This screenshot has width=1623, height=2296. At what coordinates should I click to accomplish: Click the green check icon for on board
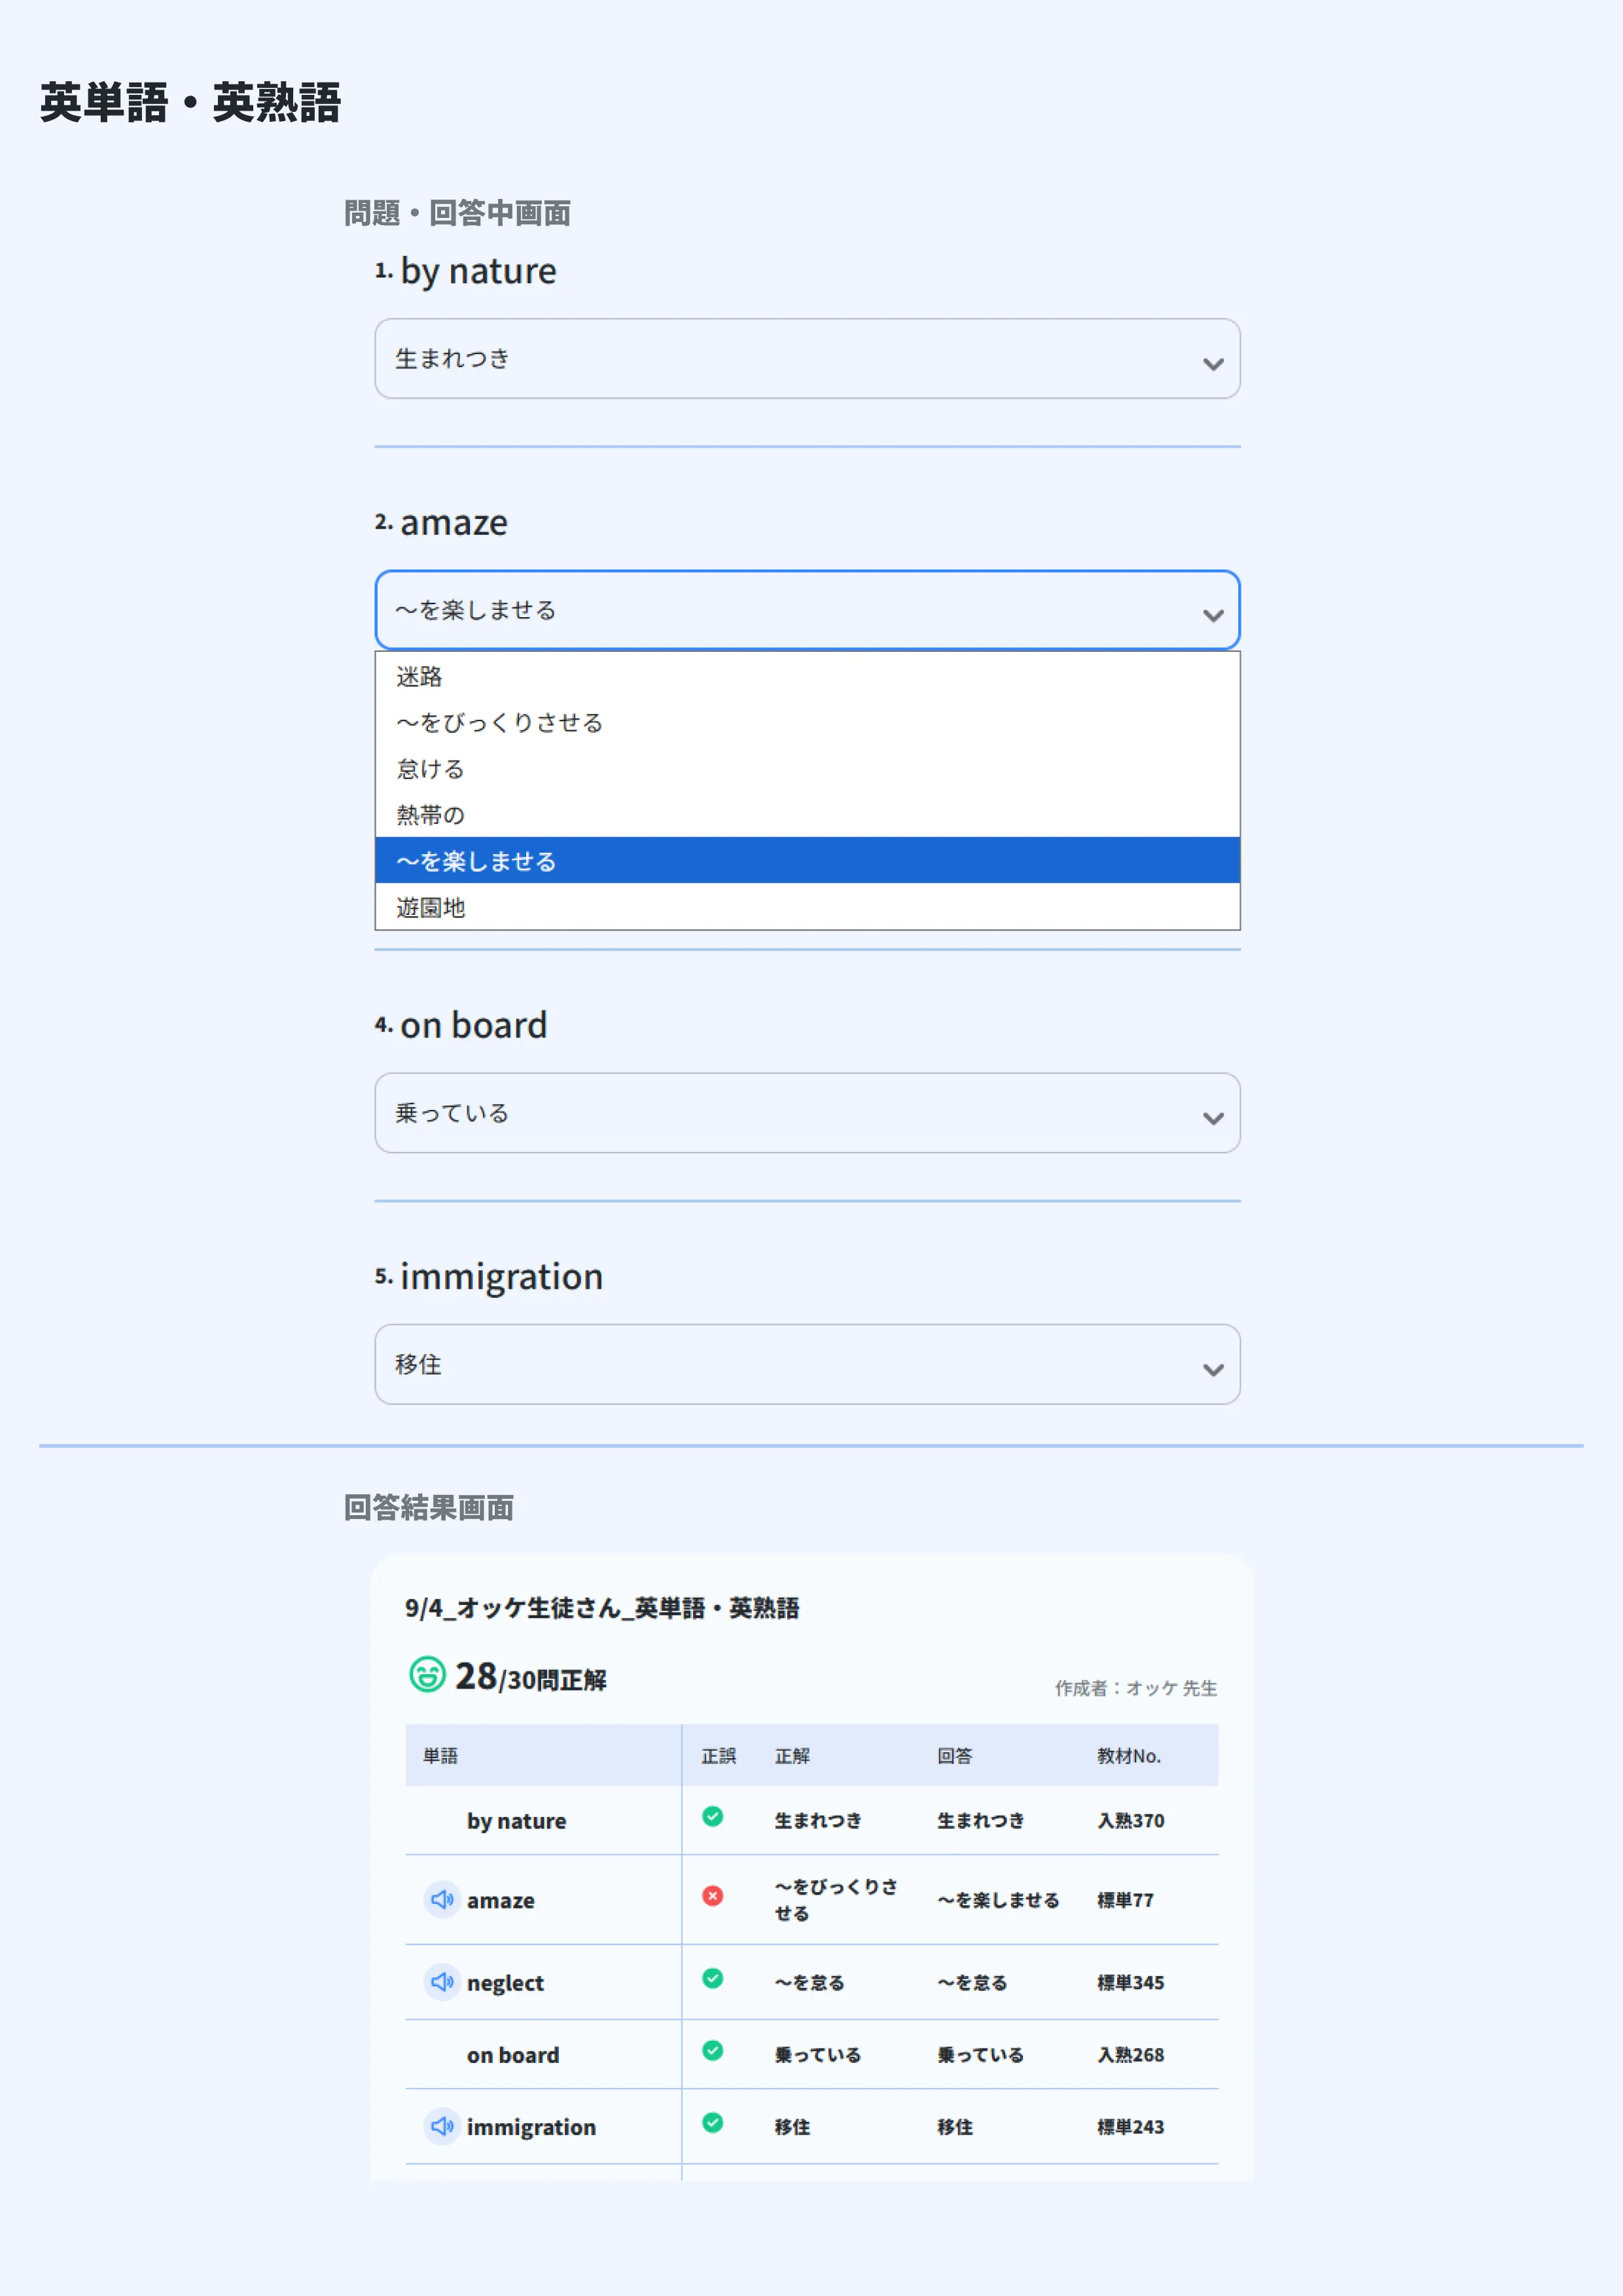[x=712, y=2050]
